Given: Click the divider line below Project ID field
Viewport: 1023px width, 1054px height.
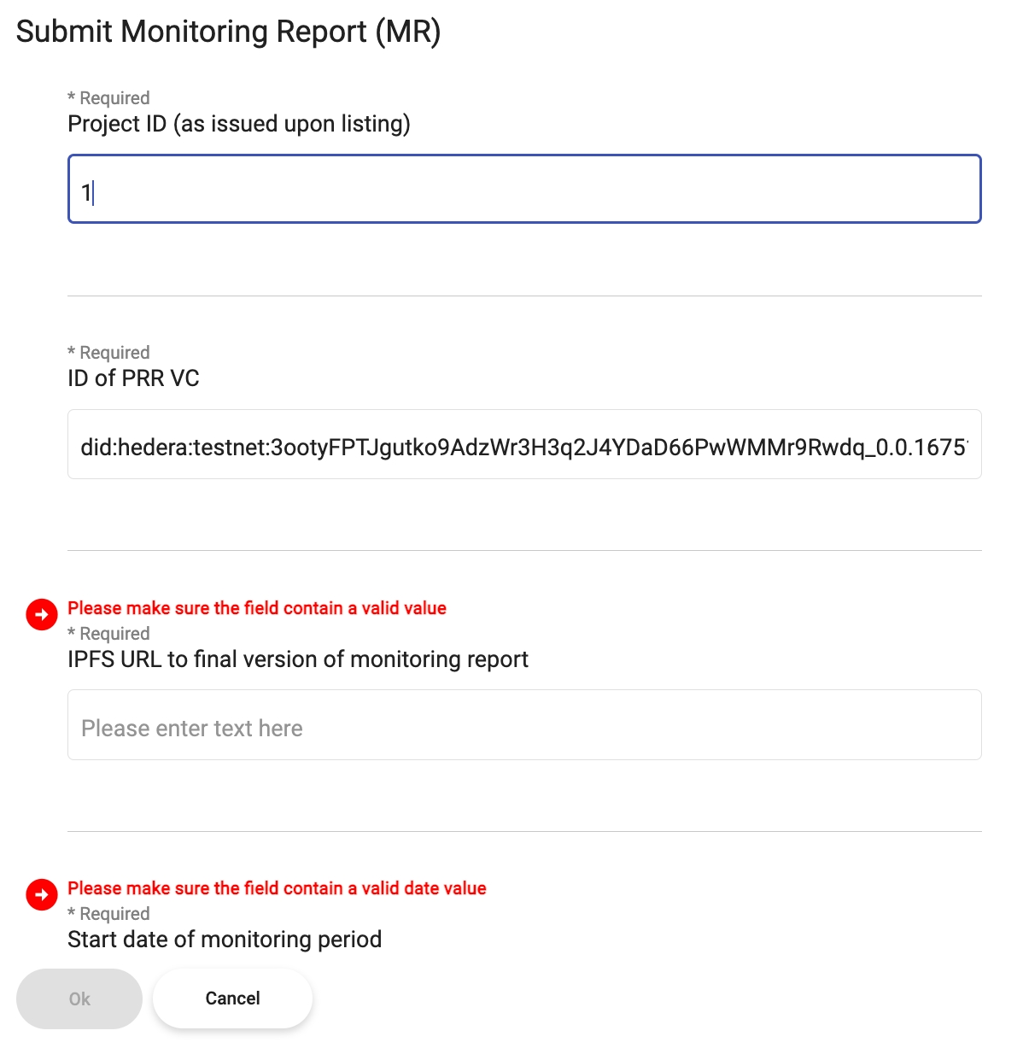Looking at the screenshot, I should pyautogui.click(x=524, y=296).
